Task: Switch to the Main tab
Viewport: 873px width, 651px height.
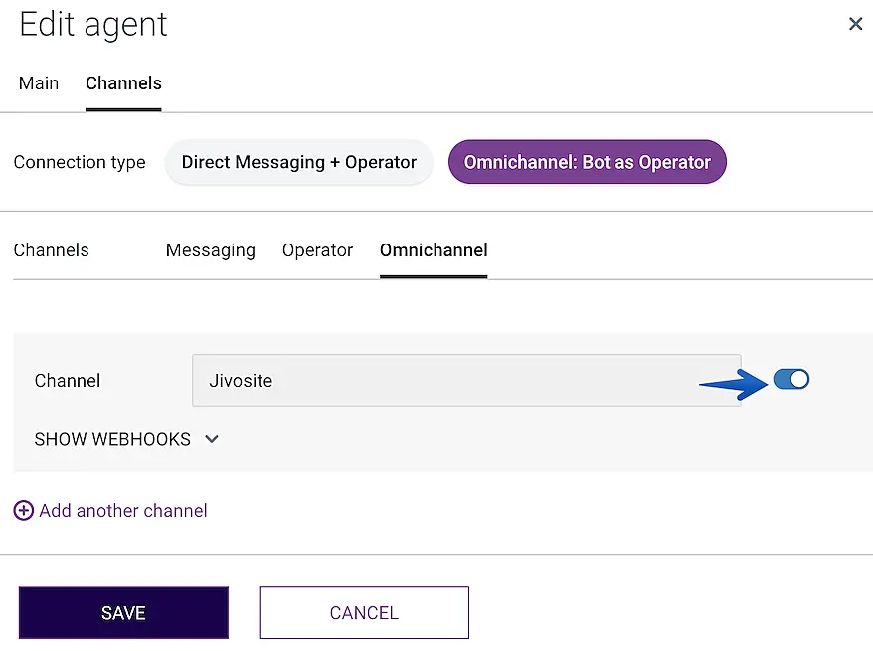Action: click(x=39, y=83)
